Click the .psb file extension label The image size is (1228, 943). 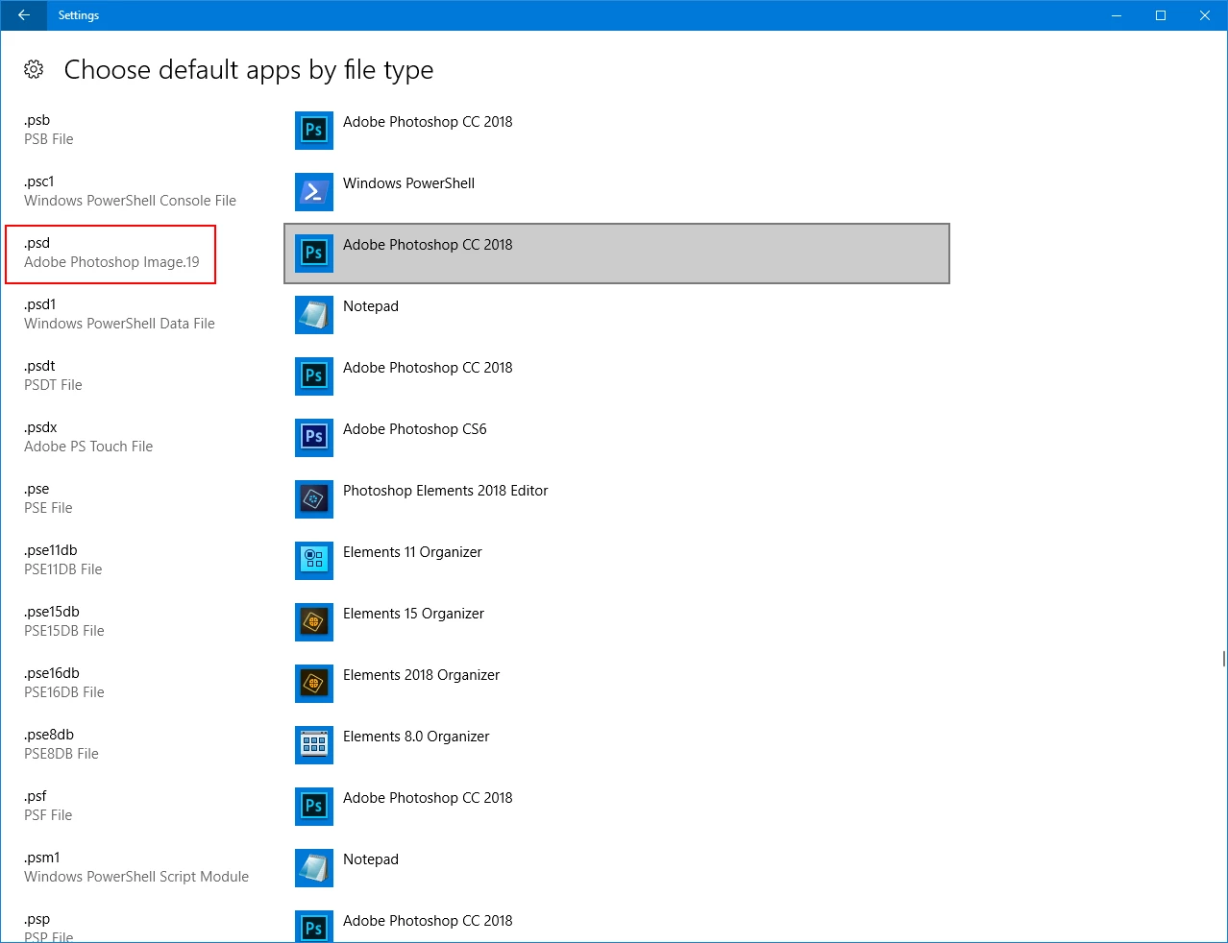click(37, 120)
